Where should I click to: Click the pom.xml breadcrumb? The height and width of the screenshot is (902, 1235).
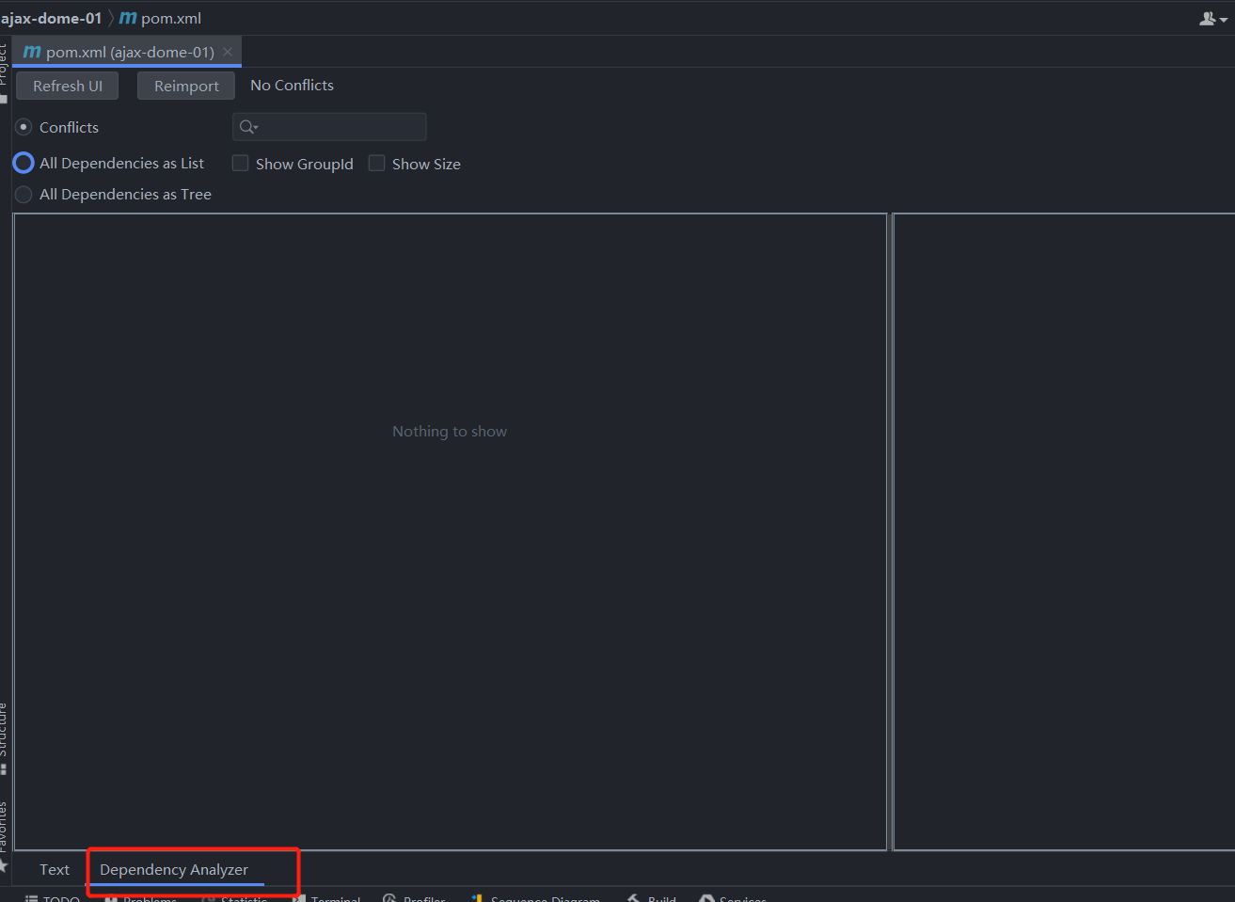tap(171, 18)
